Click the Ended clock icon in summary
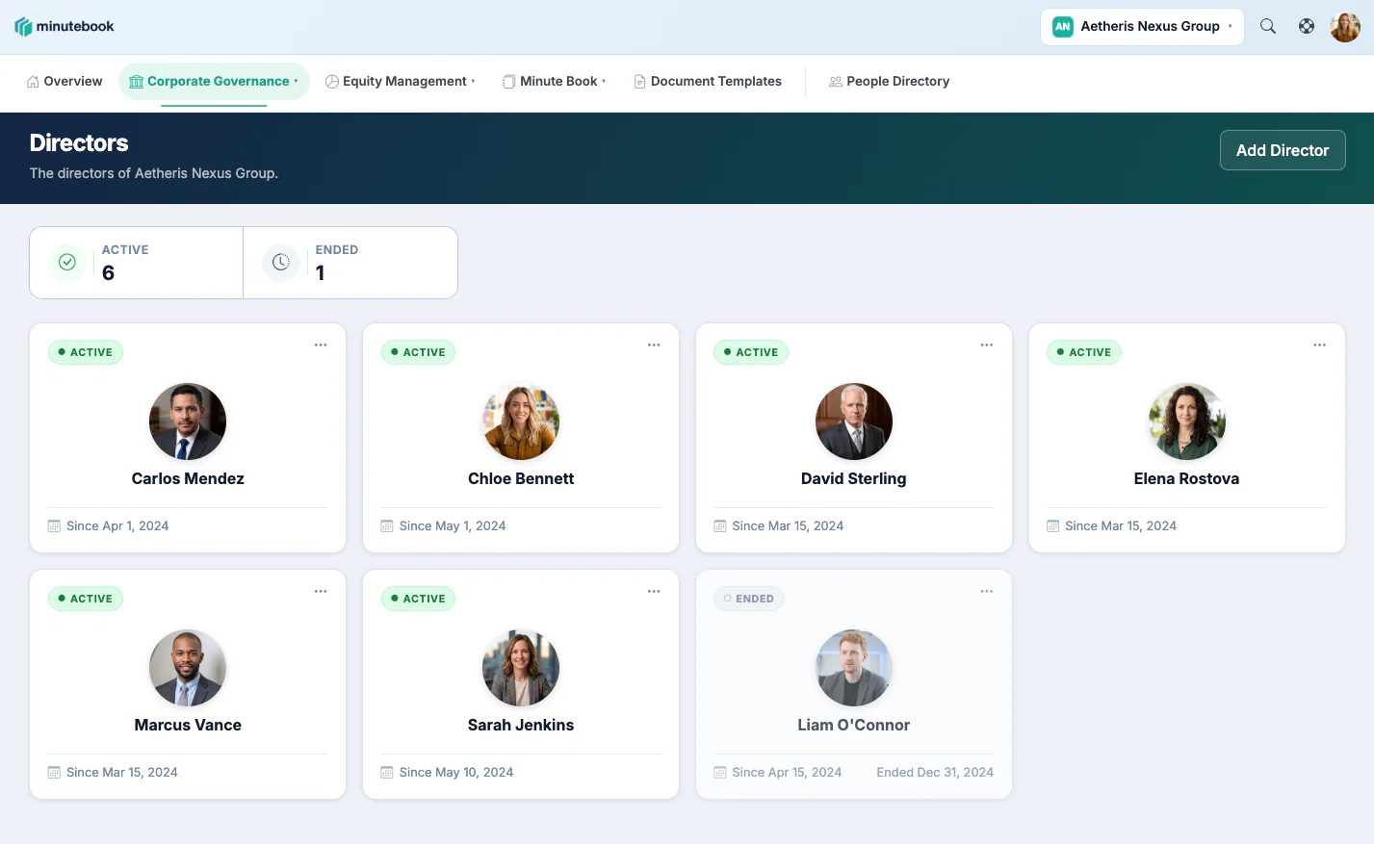Viewport: 1374px width, 844px height. (281, 262)
